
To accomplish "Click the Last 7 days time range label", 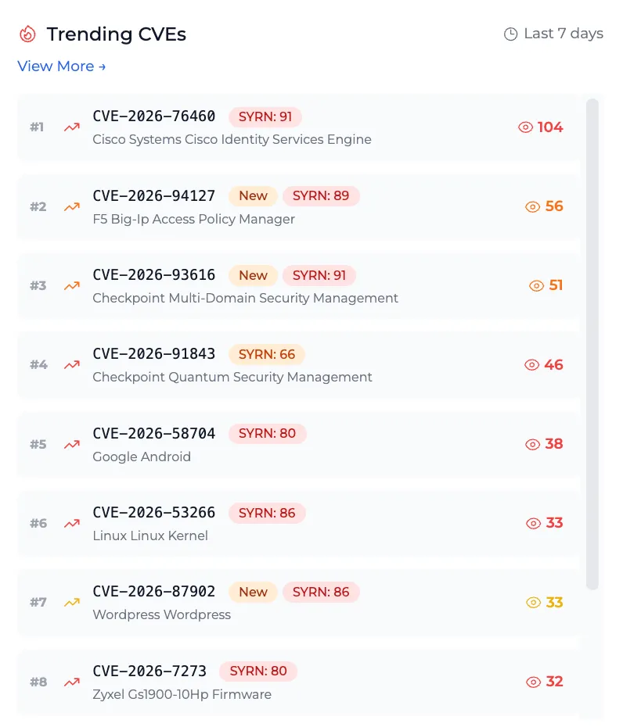I will click(564, 34).
